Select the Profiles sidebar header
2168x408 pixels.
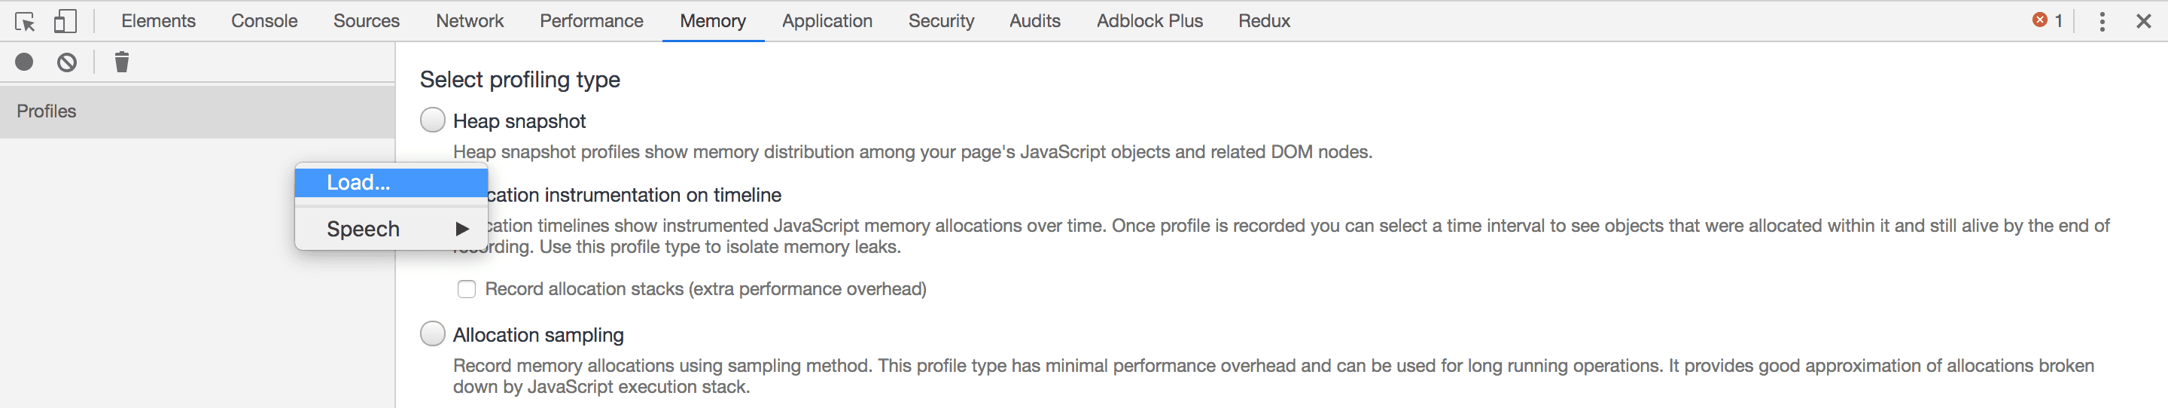pyautogui.click(x=198, y=111)
